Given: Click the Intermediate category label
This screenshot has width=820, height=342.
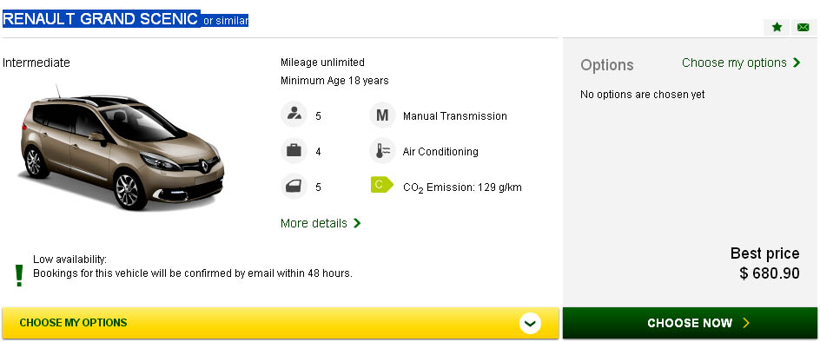Looking at the screenshot, I should [x=36, y=62].
